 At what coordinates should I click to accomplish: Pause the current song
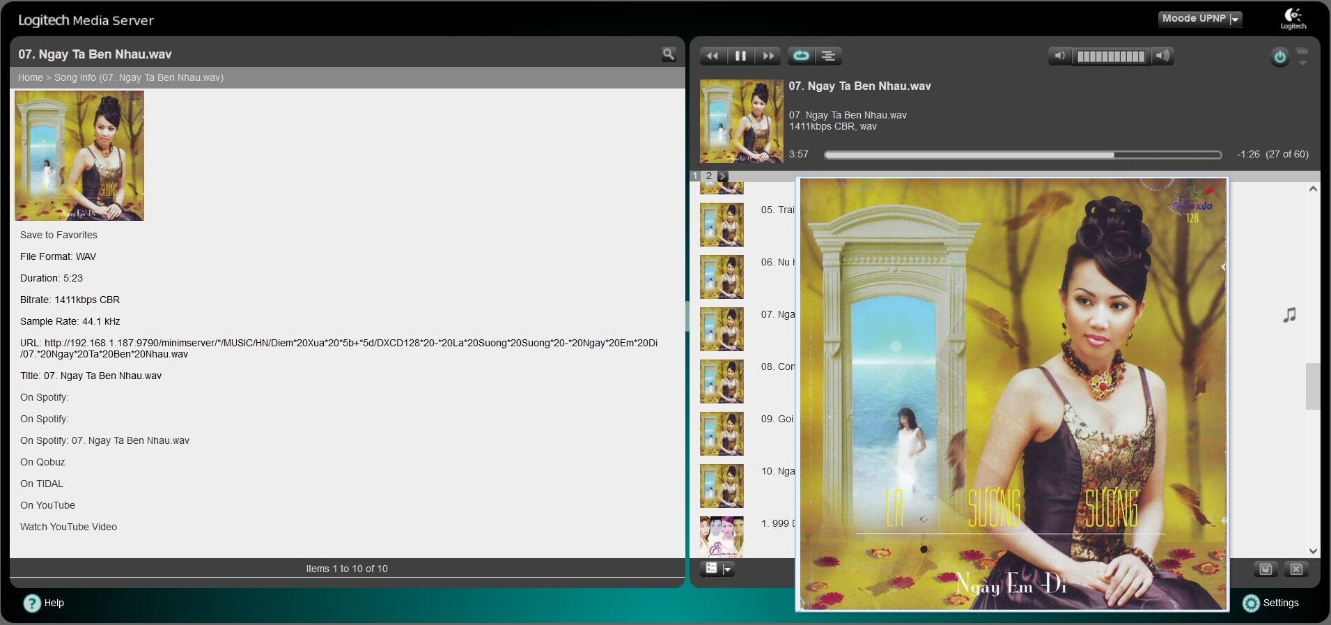(740, 56)
